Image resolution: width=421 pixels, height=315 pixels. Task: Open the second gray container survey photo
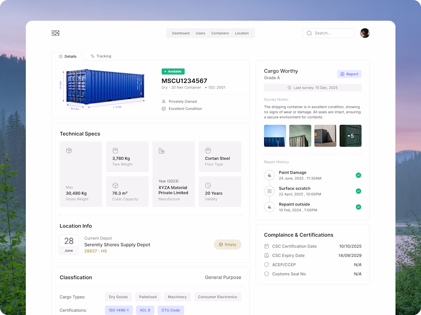[300, 136]
